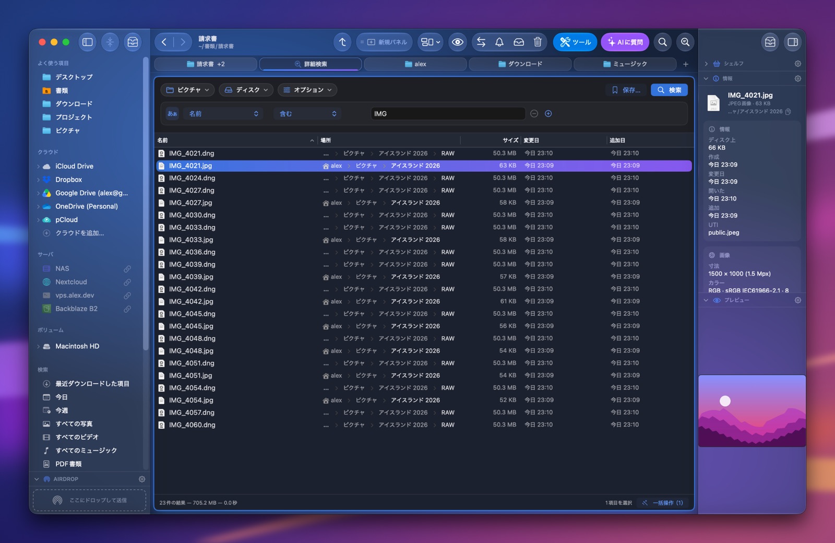Click the sync arrows icon in toolbar

point(481,42)
